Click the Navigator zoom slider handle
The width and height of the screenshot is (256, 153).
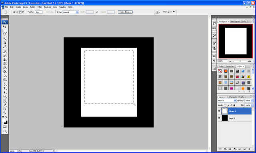point(240,61)
